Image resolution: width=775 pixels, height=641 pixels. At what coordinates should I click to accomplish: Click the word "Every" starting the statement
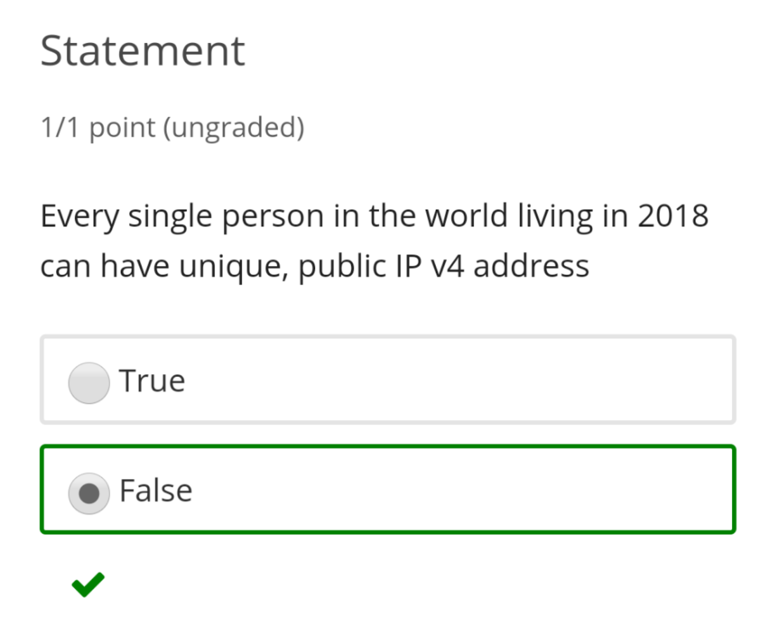(x=79, y=216)
